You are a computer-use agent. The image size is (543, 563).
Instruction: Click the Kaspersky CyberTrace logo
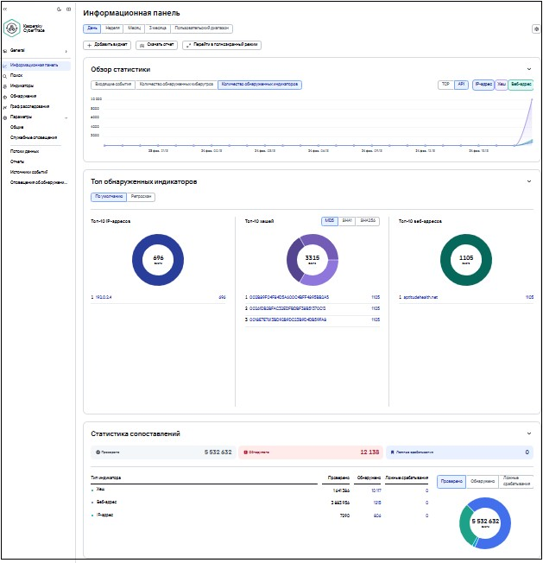(12, 28)
